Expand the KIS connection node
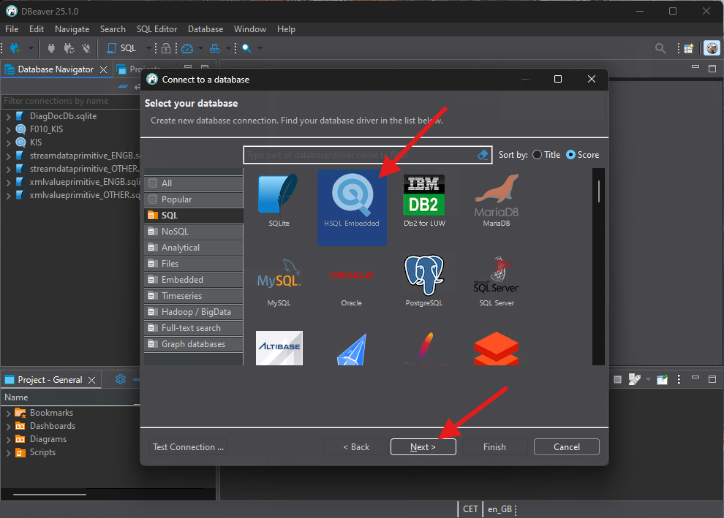 [8, 143]
